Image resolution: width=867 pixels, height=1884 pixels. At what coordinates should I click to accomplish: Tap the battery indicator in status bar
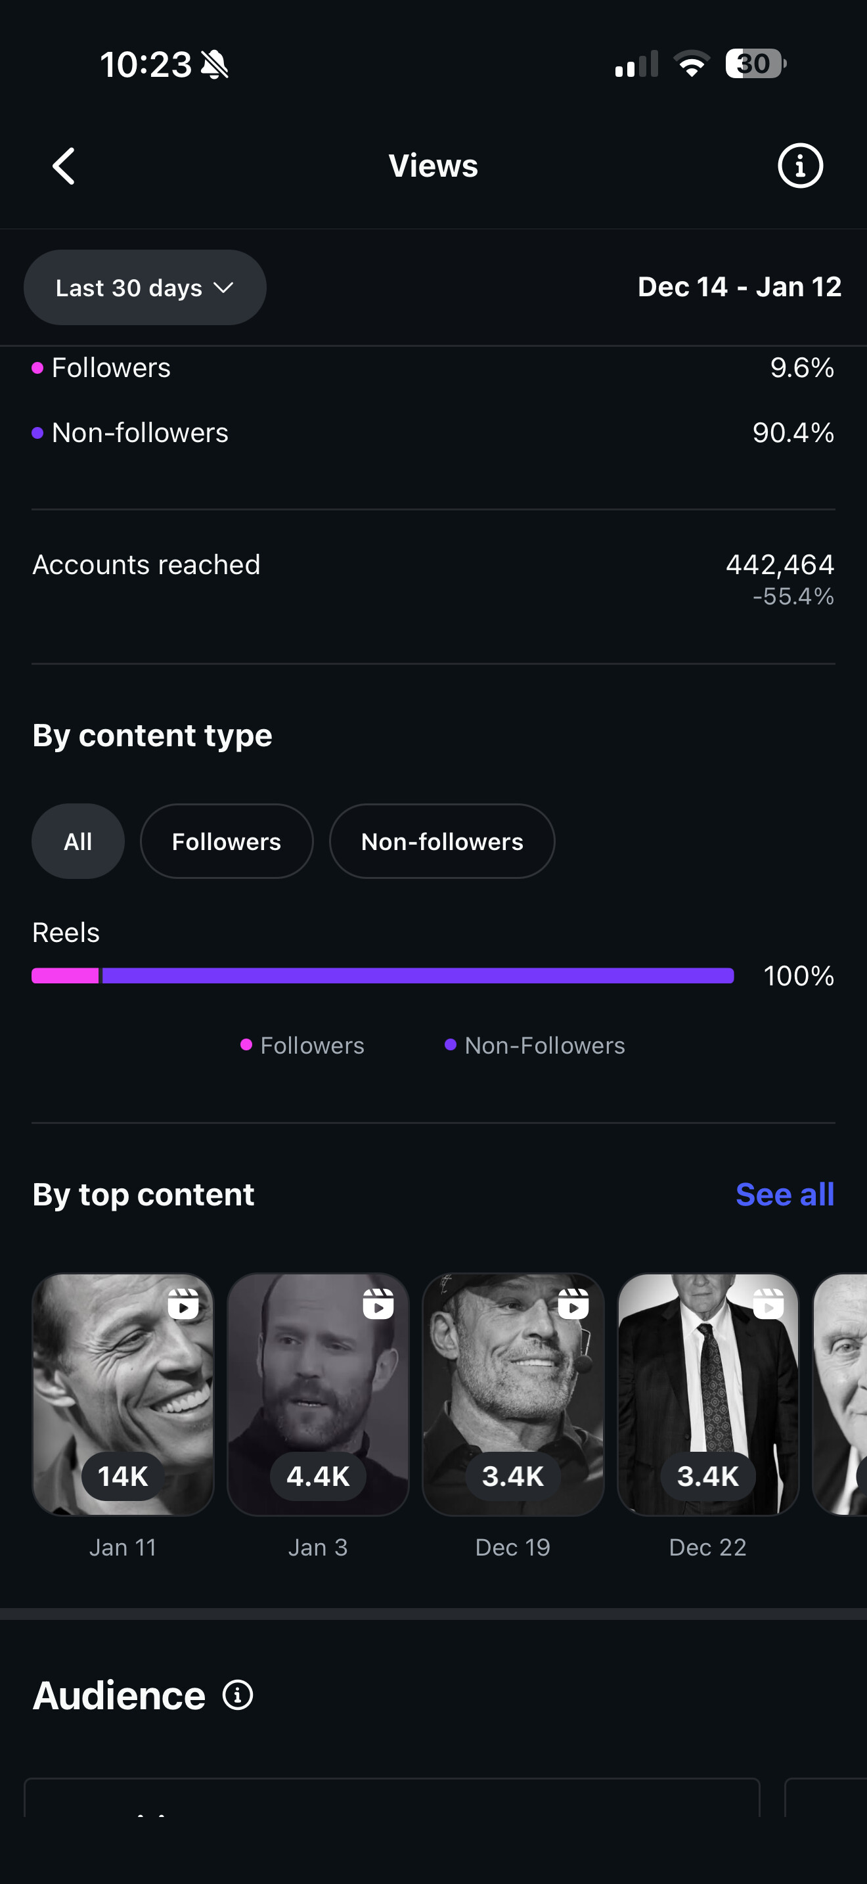tap(755, 64)
